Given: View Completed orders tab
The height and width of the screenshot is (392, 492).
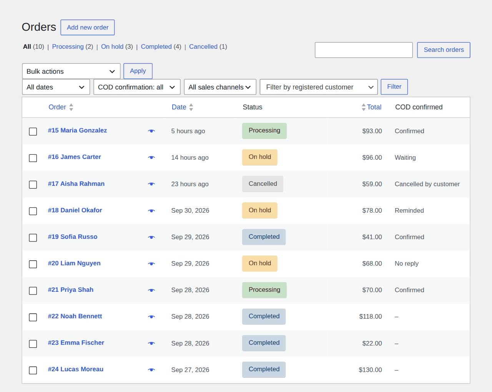Looking at the screenshot, I should pos(156,46).
